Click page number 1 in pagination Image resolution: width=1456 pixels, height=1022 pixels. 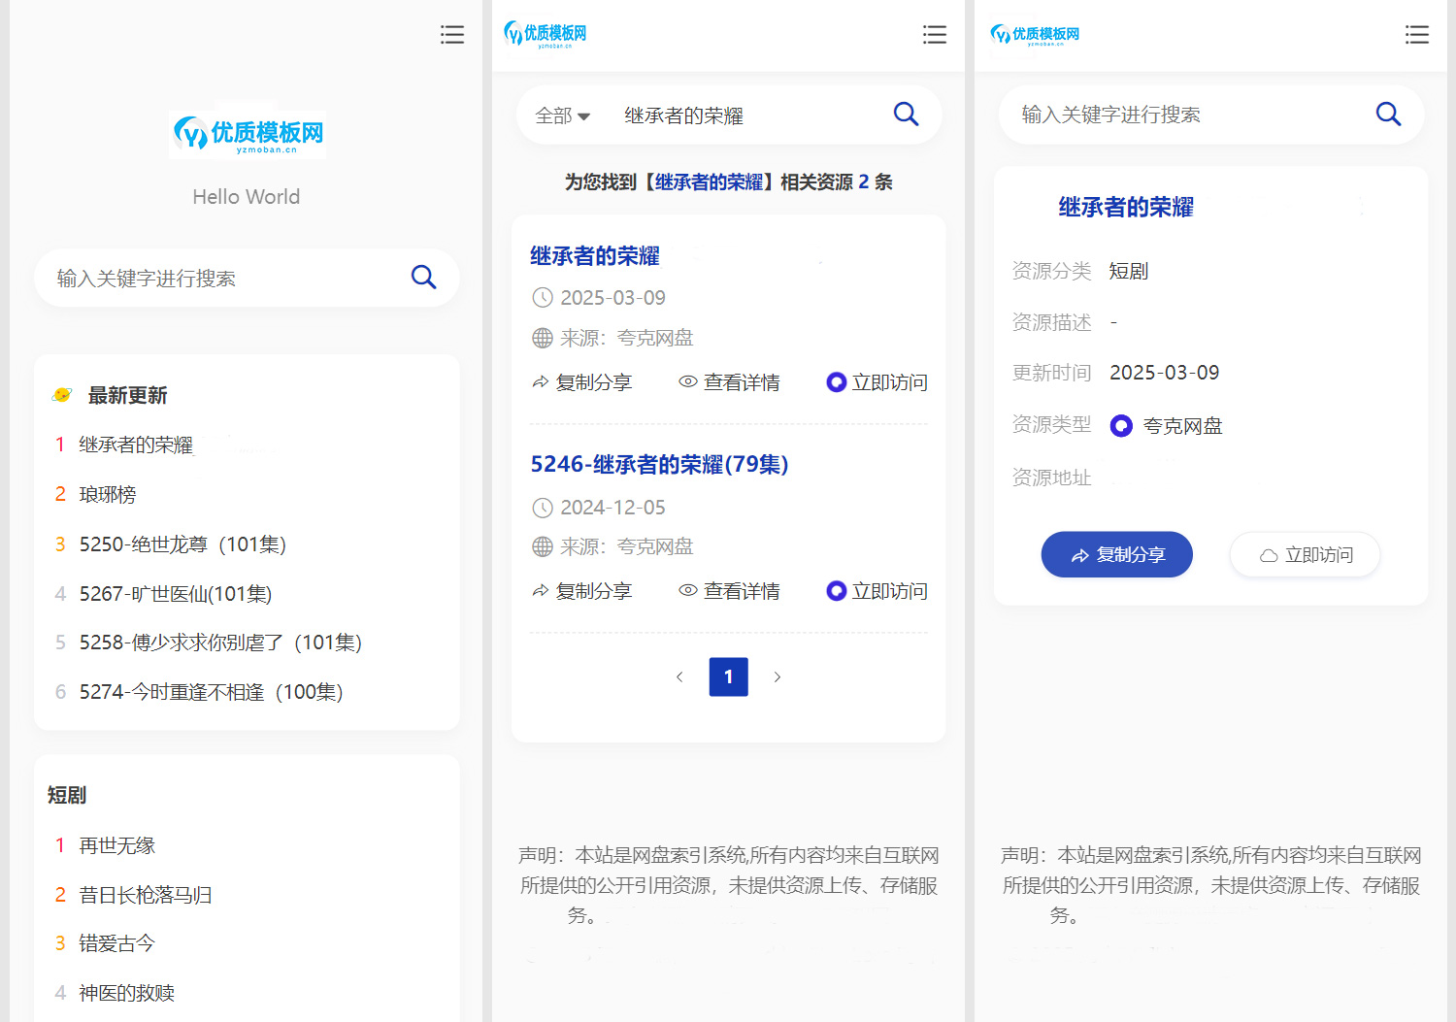click(x=728, y=676)
